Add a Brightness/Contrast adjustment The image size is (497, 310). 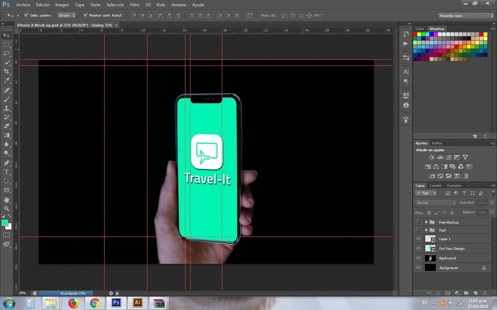(432, 157)
